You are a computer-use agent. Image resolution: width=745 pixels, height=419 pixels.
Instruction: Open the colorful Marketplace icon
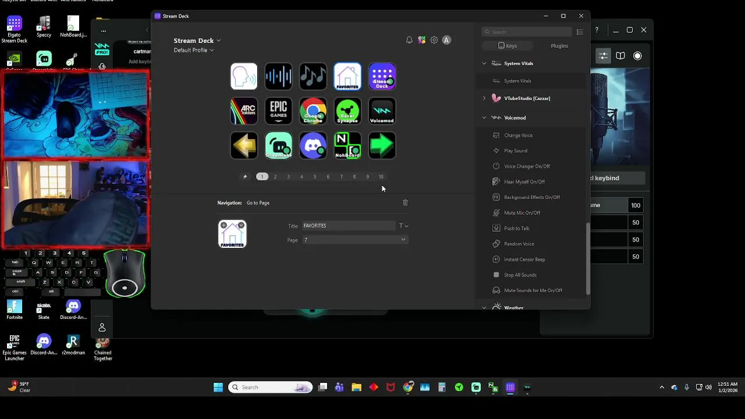(421, 40)
